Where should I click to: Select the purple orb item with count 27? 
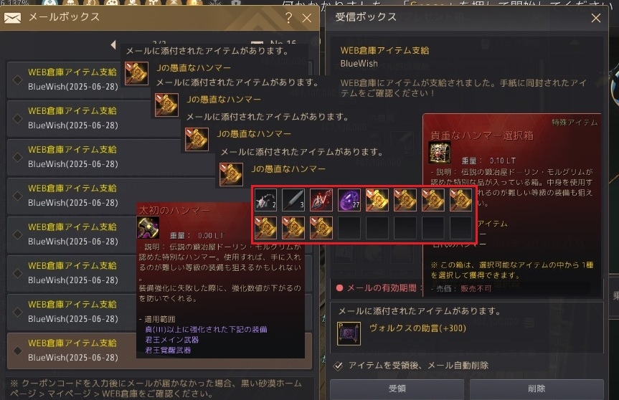tap(349, 200)
